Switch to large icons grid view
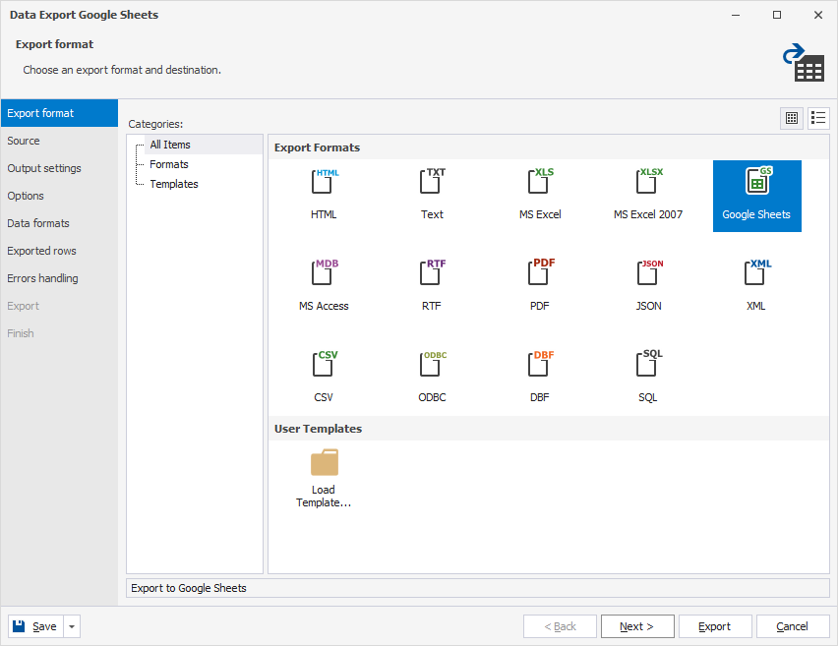This screenshot has width=838, height=646. [x=792, y=118]
